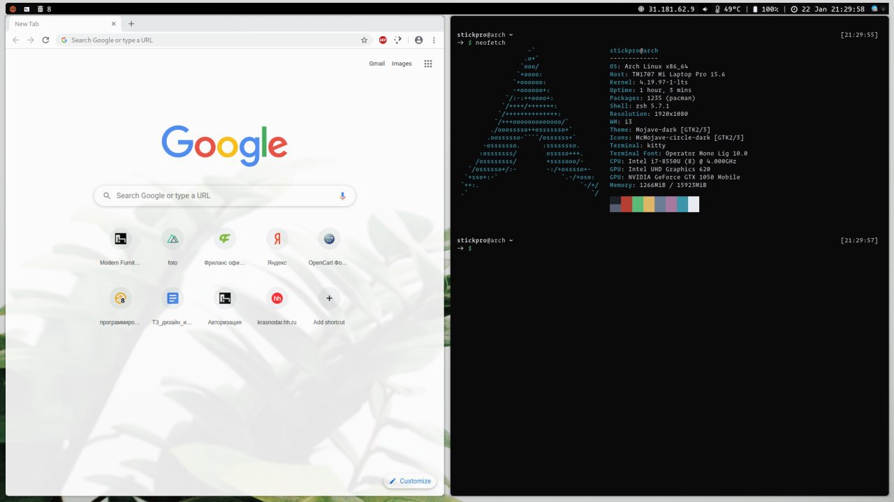Click the browser back arrow

[16, 40]
